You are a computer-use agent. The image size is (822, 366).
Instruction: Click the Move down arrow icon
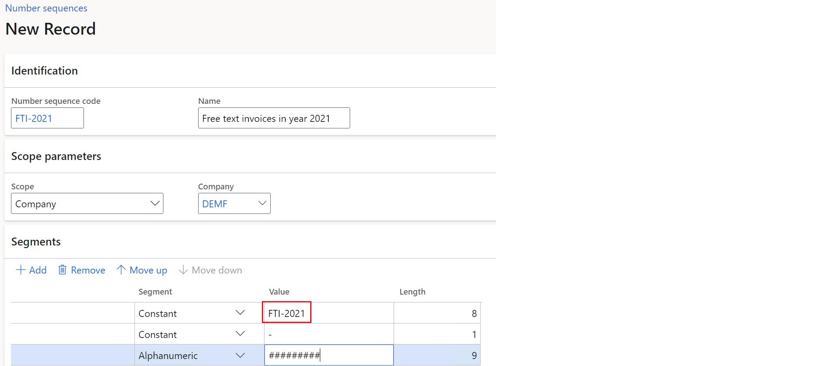(x=183, y=270)
